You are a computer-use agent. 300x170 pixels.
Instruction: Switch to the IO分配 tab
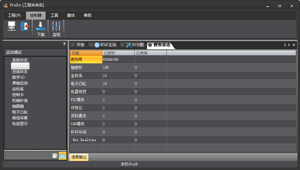(137, 45)
